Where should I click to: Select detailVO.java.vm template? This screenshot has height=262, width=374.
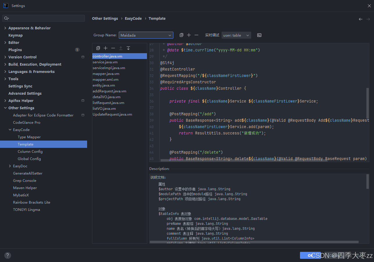point(120,97)
